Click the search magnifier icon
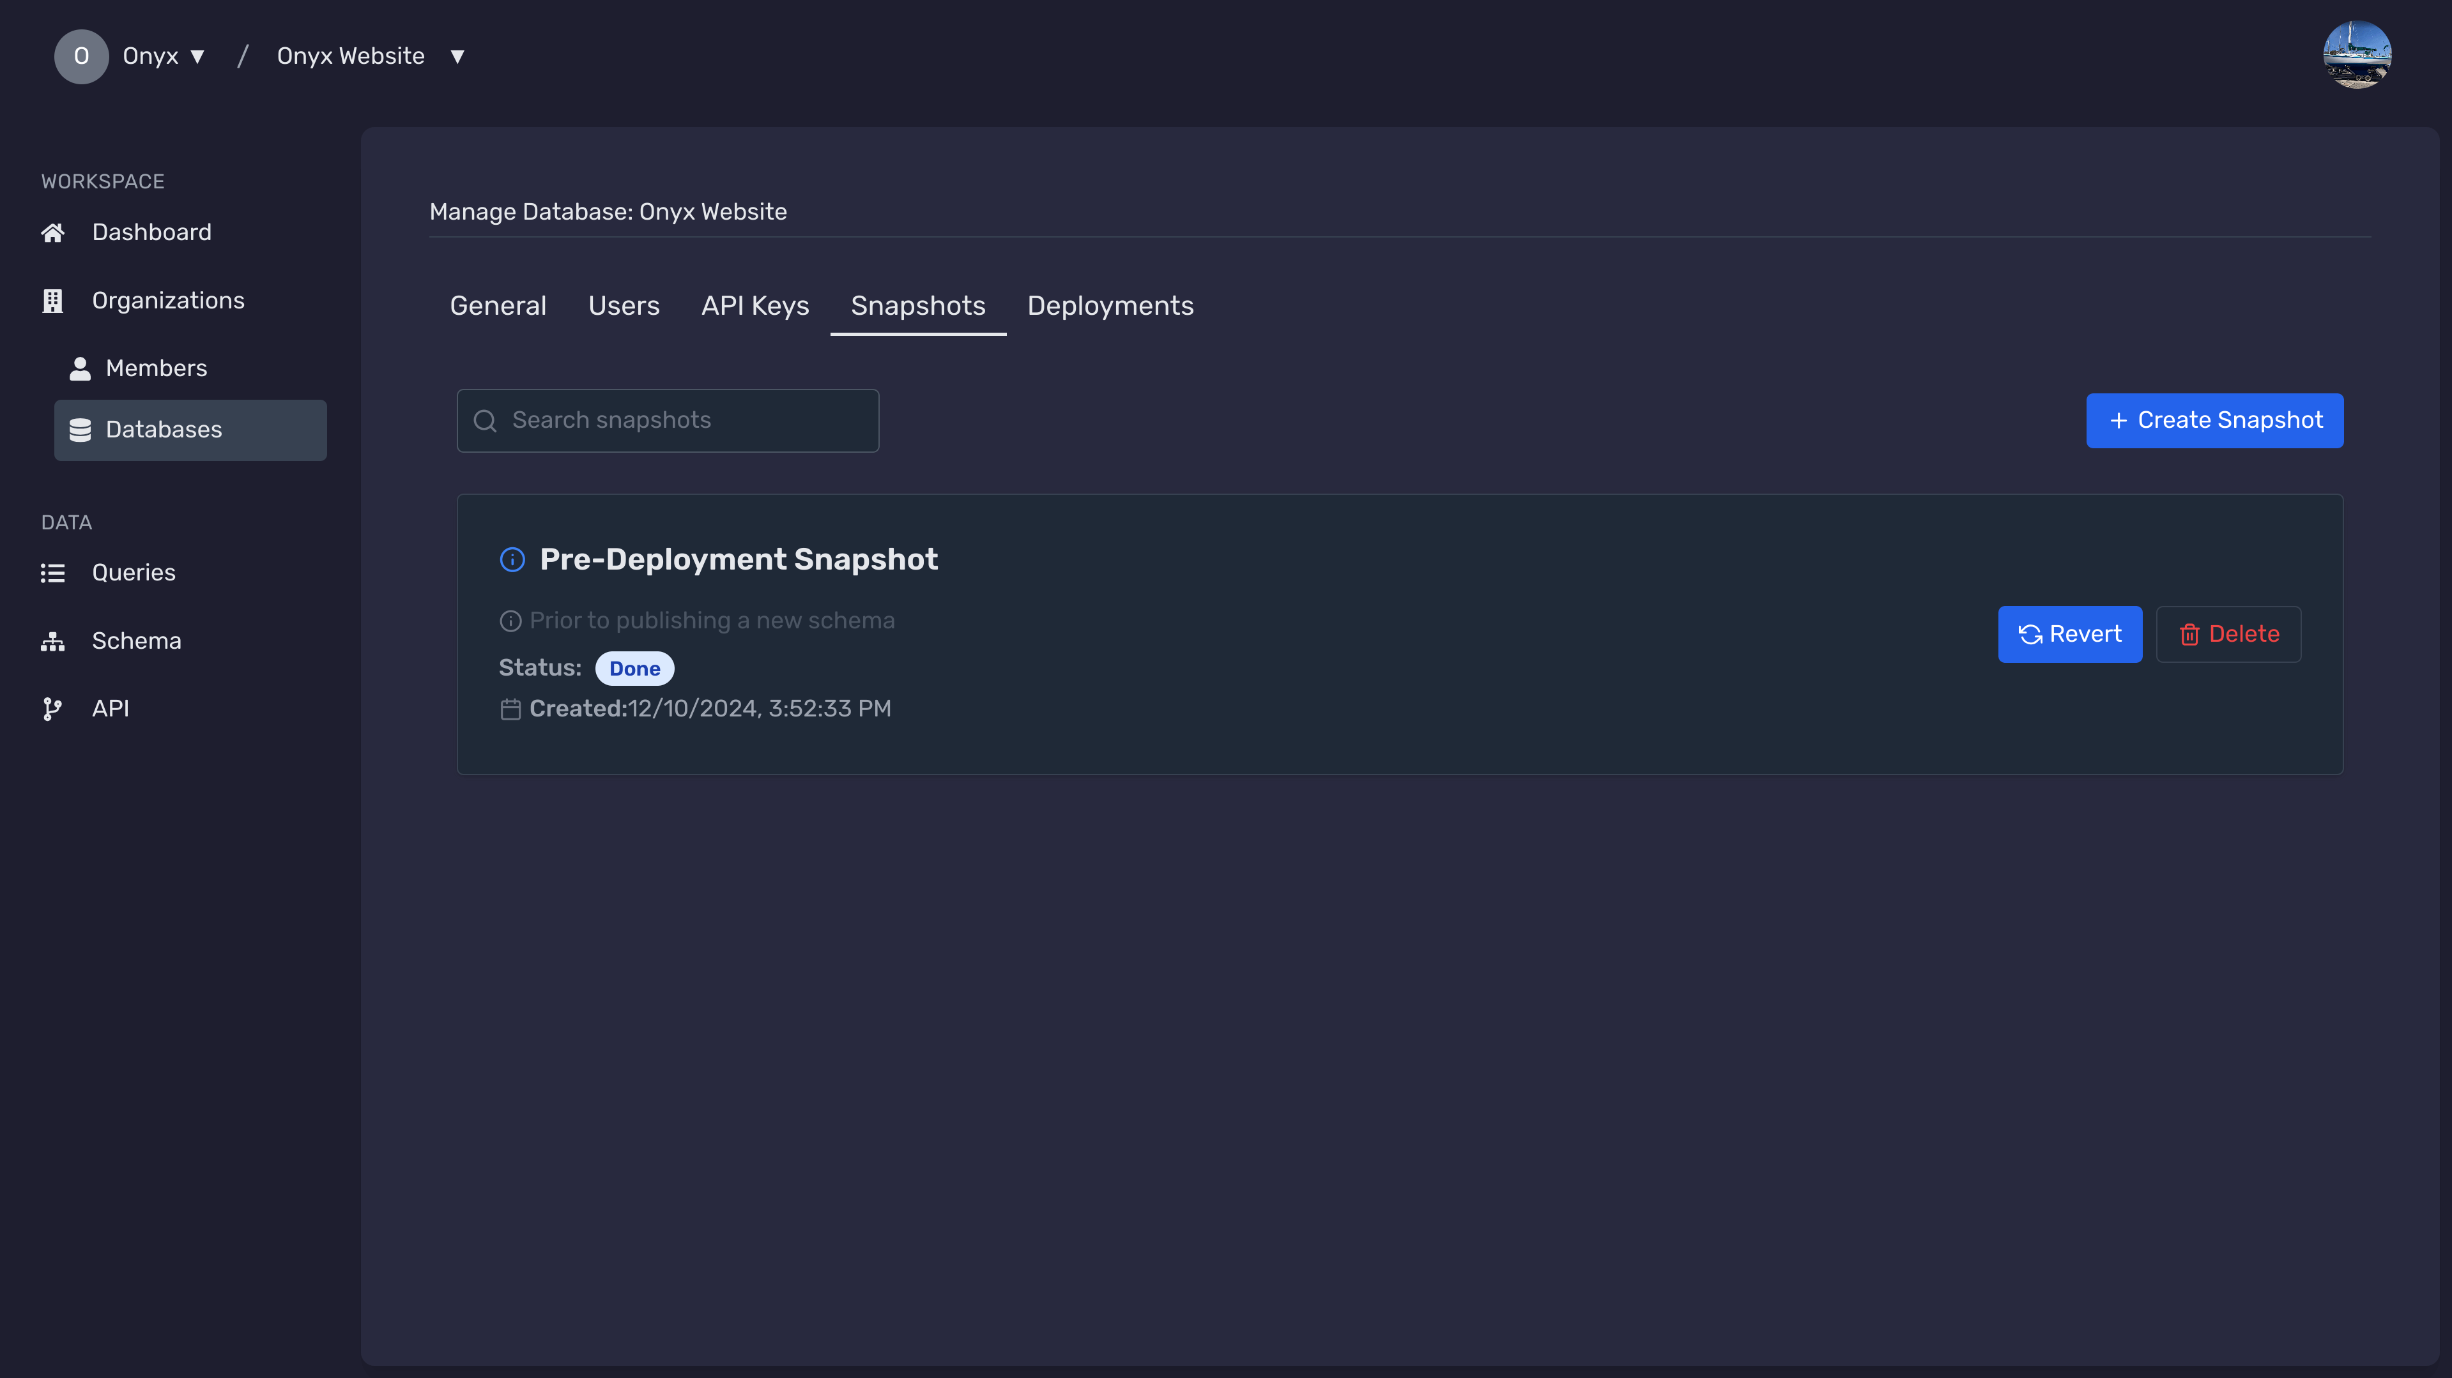The image size is (2452, 1378). (x=484, y=421)
